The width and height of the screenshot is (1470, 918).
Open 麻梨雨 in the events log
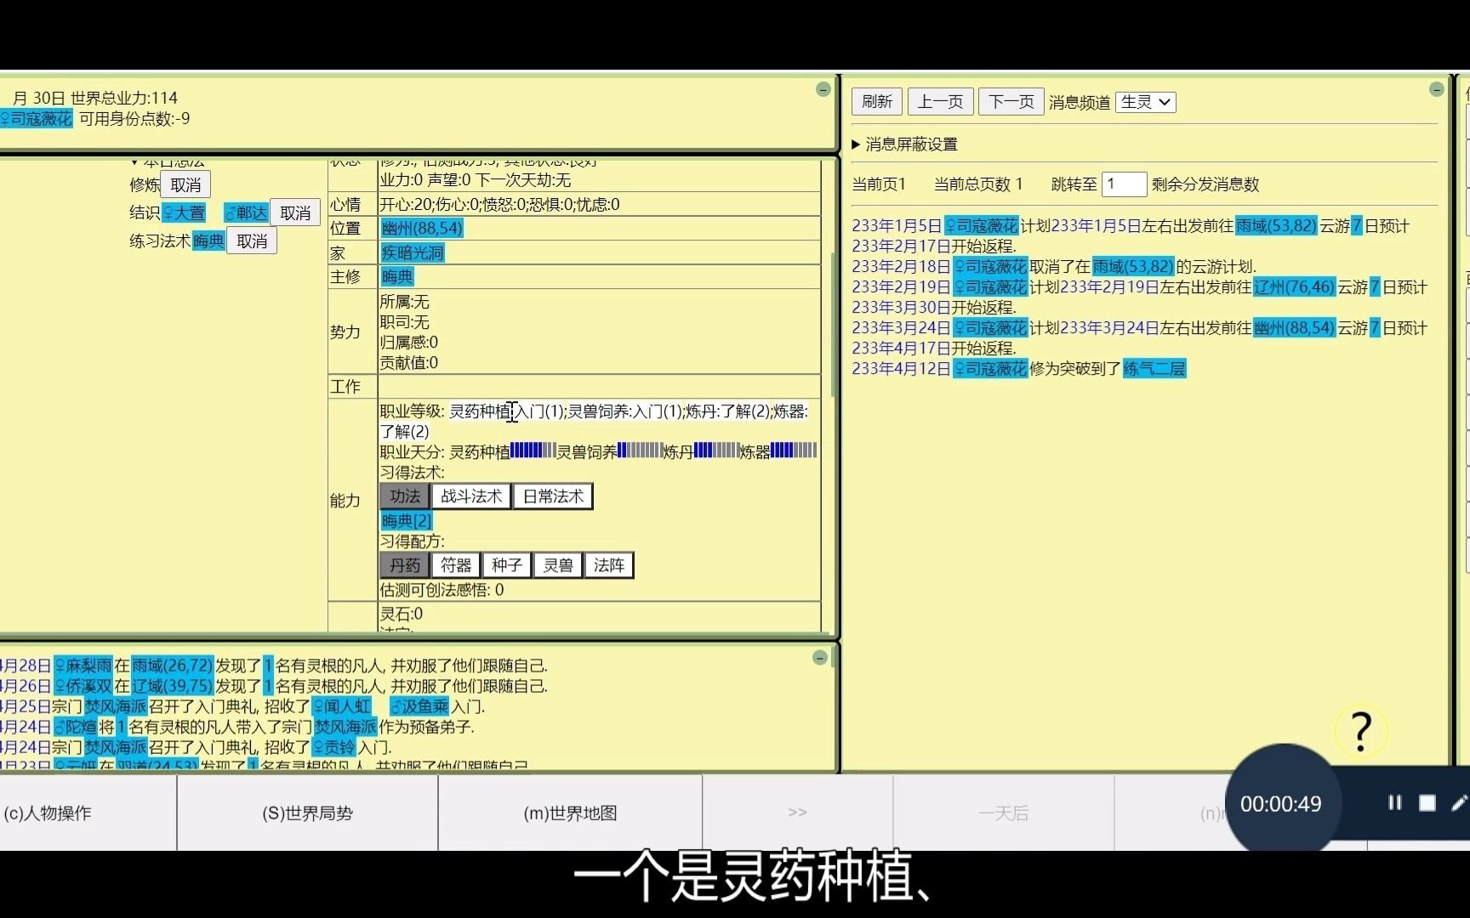(83, 666)
